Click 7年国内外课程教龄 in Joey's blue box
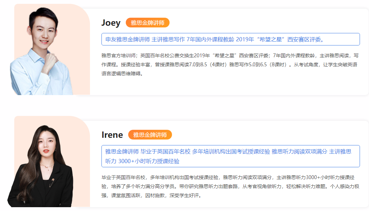Screen dimensions: 369x211 210,39
